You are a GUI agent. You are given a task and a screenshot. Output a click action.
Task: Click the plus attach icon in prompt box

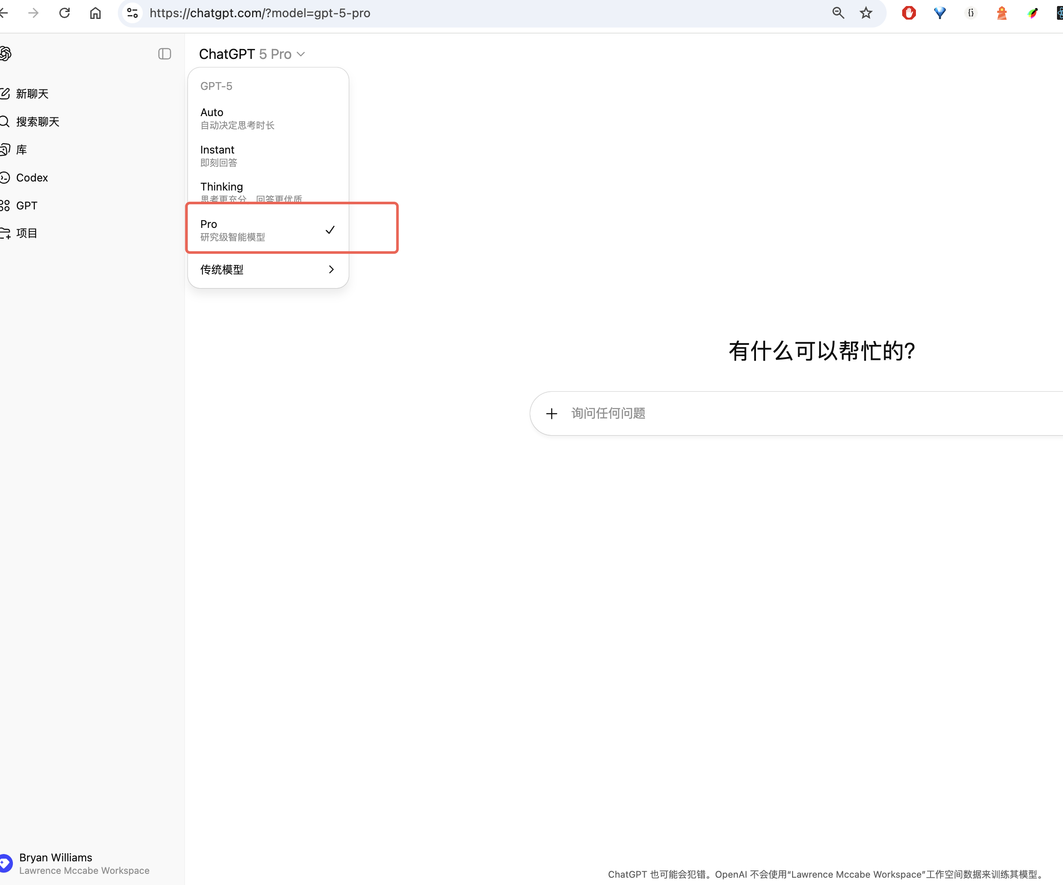click(x=552, y=414)
